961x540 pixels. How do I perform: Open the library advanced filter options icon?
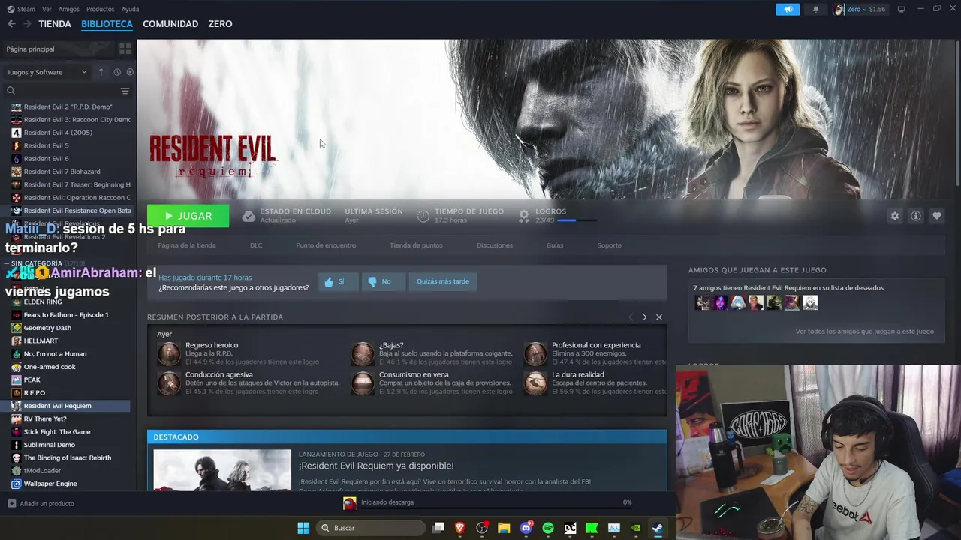click(125, 91)
